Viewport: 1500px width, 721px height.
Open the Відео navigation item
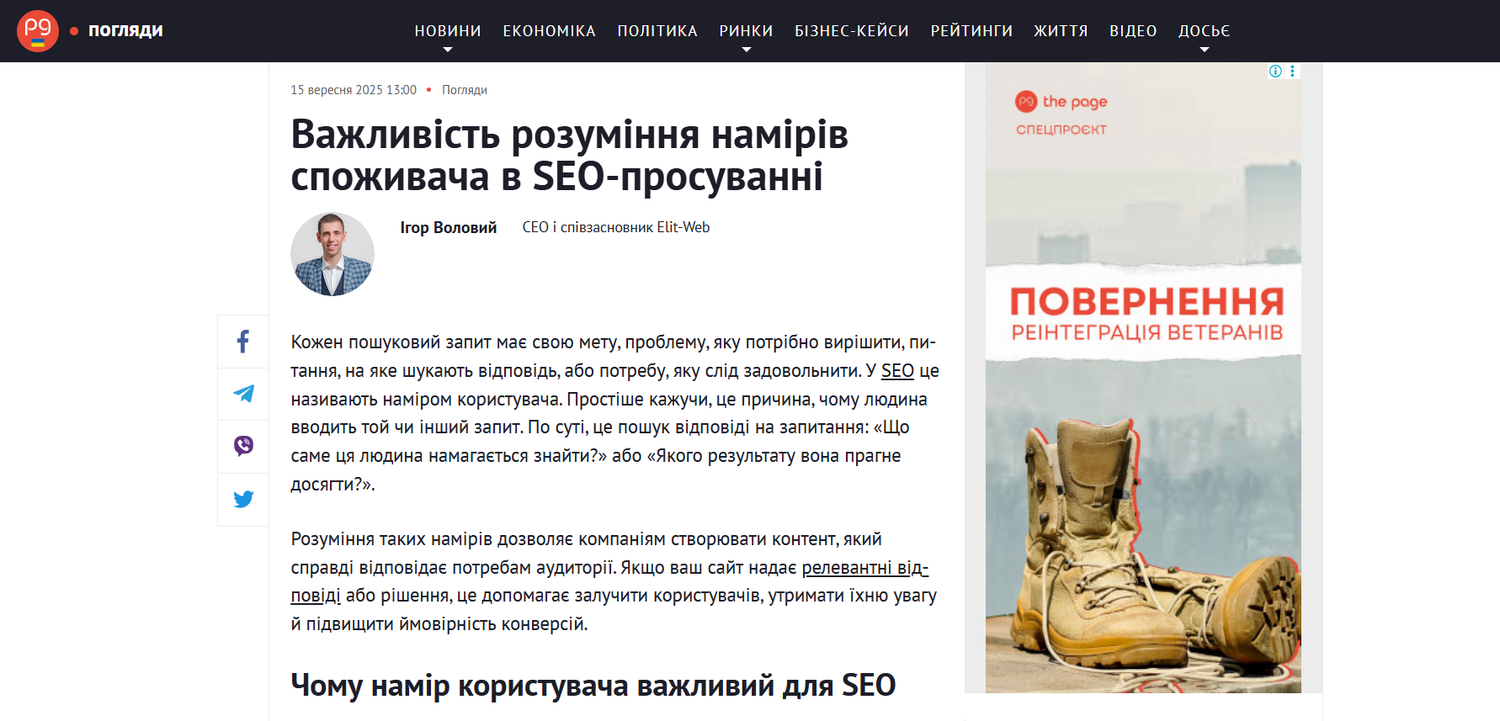point(1133,31)
